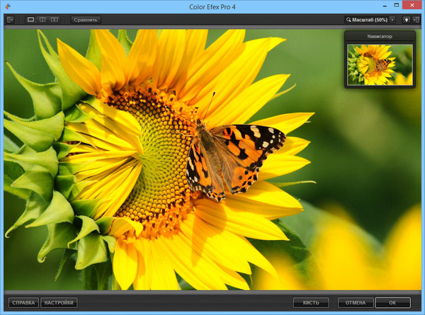
Task: Click the Color Efex Pro title bar icon
Action: [6, 6]
